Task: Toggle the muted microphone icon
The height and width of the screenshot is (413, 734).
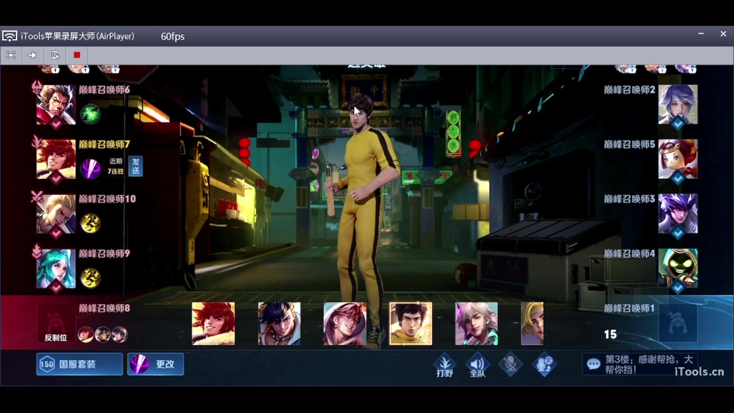Action: (x=511, y=365)
